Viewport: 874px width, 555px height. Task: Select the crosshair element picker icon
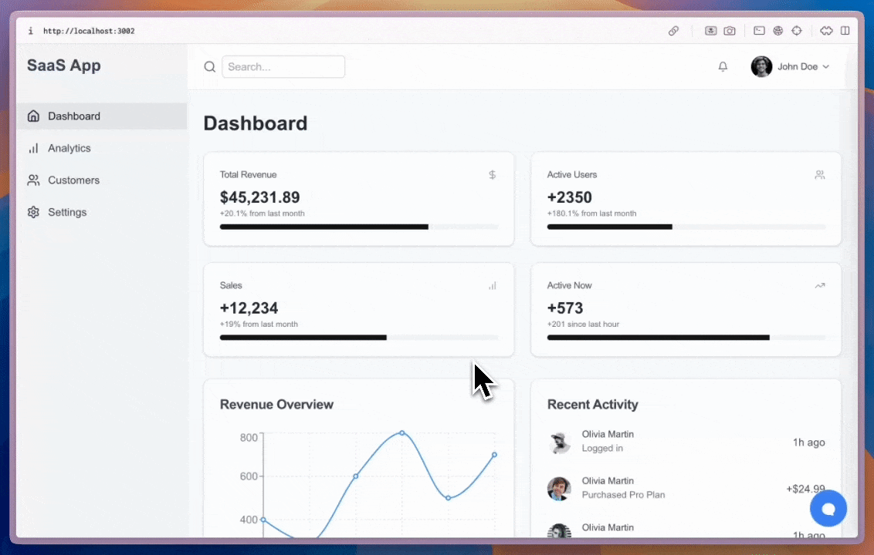pyautogui.click(x=796, y=31)
